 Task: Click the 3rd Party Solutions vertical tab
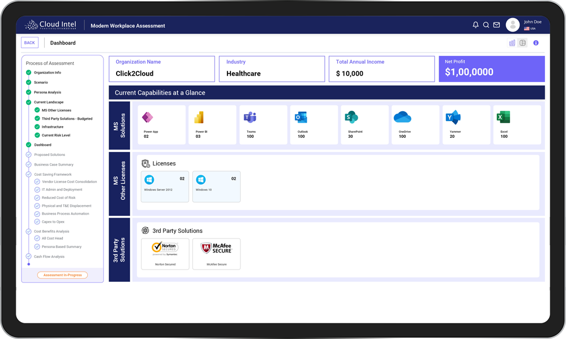(x=119, y=250)
